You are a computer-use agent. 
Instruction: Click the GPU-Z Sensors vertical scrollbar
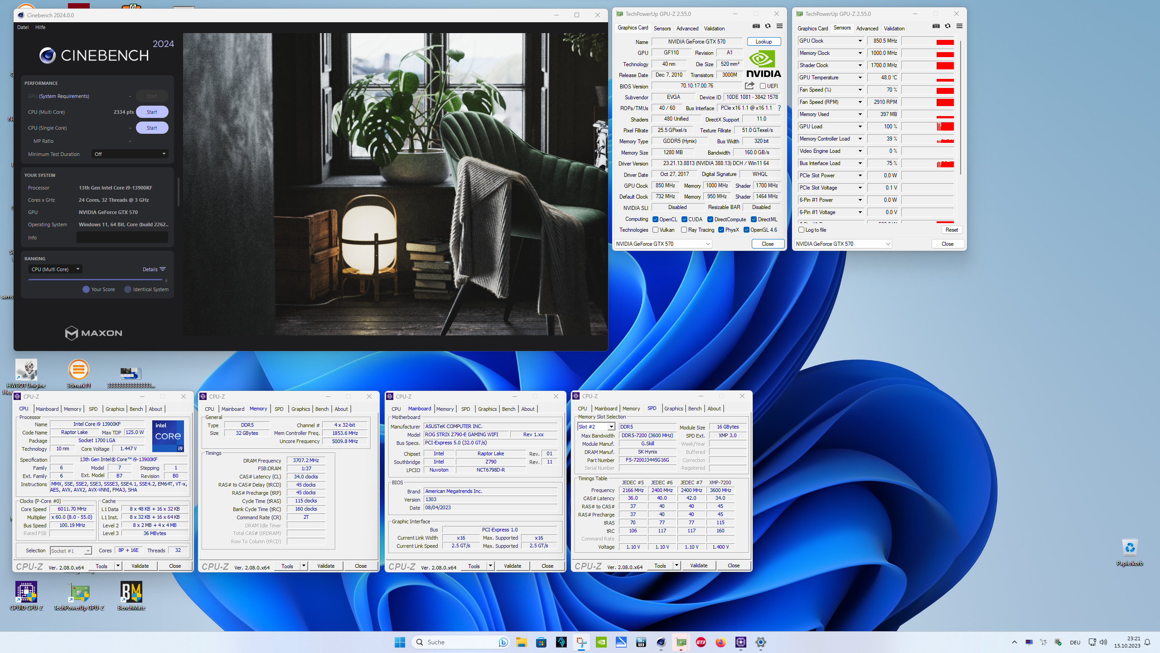960,107
